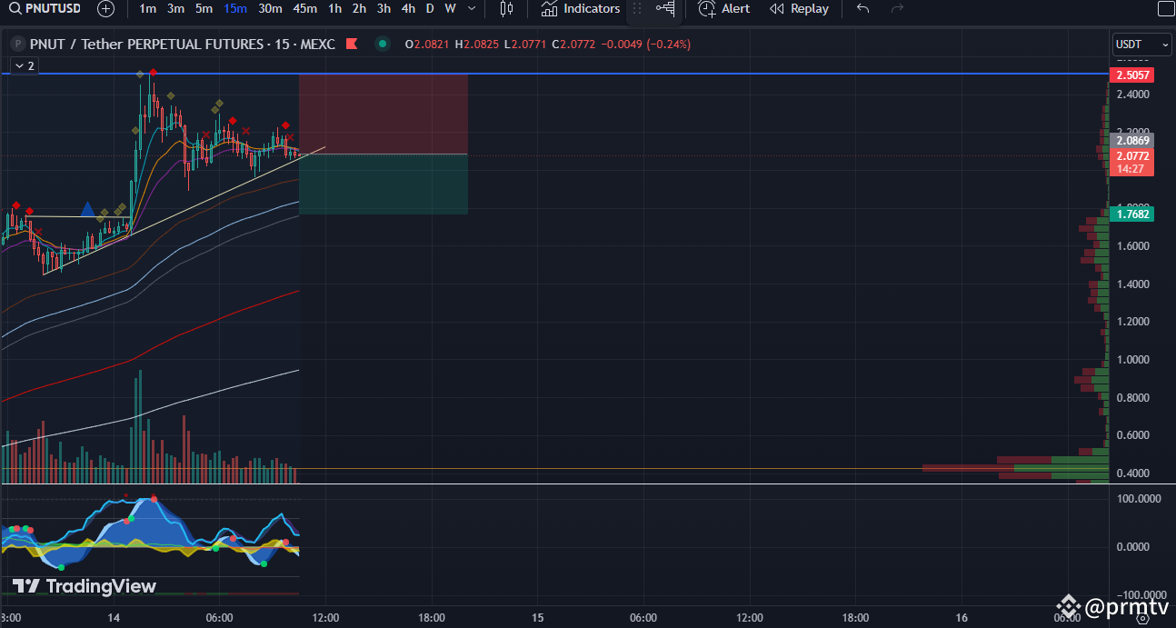Grab the floating toolbar drag handle
Screen dimensions: 1176x628
(637, 9)
